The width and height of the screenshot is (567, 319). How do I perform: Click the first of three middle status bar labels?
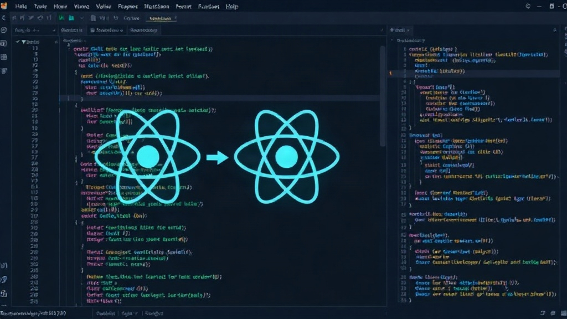point(106,313)
